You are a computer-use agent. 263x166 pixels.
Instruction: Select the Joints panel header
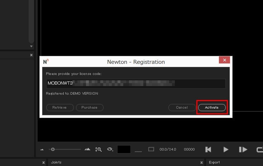56,162
